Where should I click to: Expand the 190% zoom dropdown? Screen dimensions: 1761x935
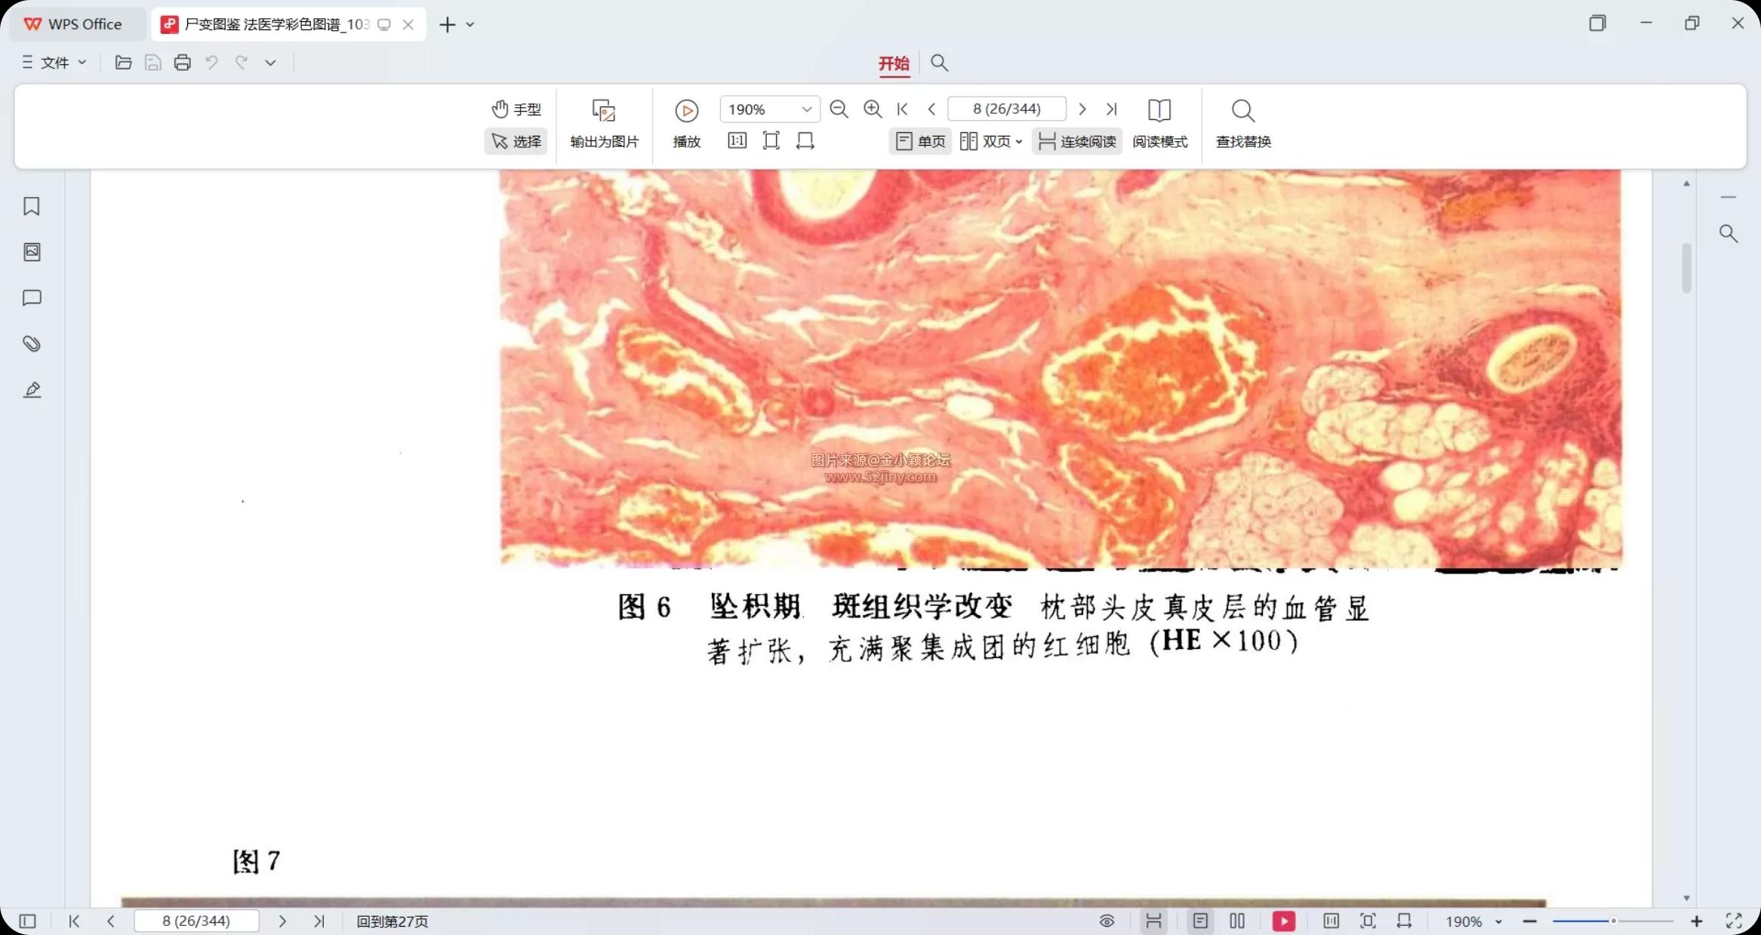806,109
